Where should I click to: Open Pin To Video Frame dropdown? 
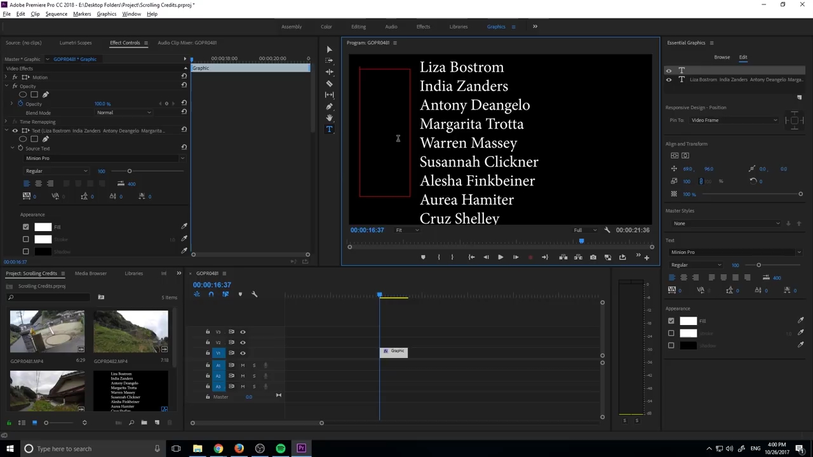(x=734, y=120)
